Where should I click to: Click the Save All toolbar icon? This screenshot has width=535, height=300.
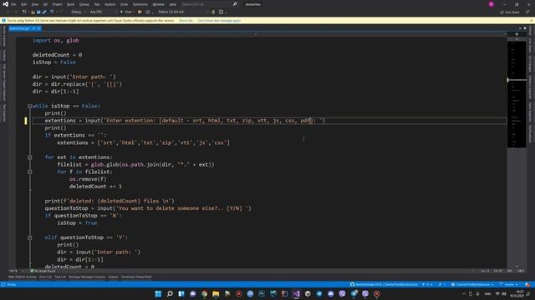tap(44, 12)
